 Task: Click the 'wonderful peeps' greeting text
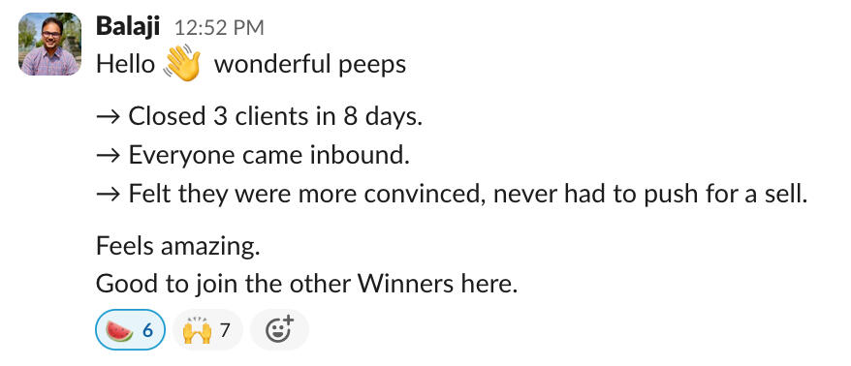310,65
